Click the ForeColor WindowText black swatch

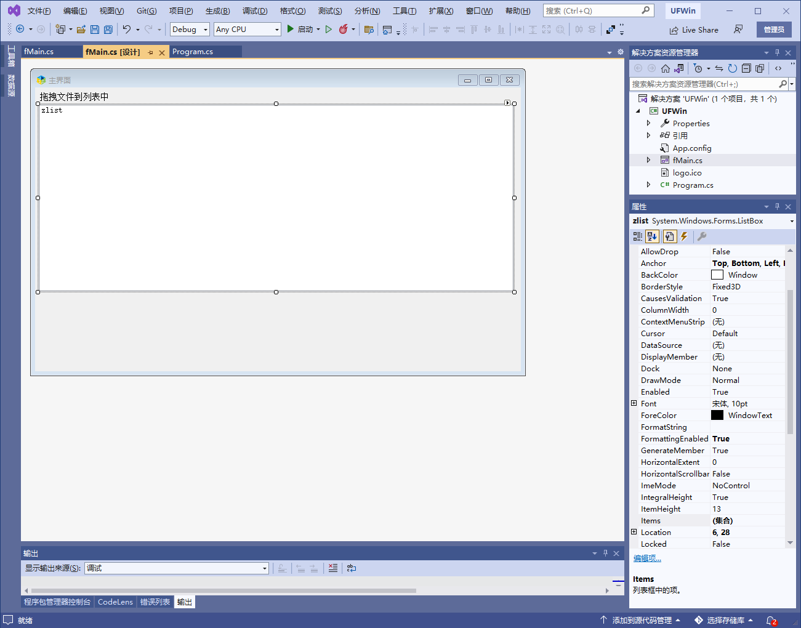click(717, 415)
